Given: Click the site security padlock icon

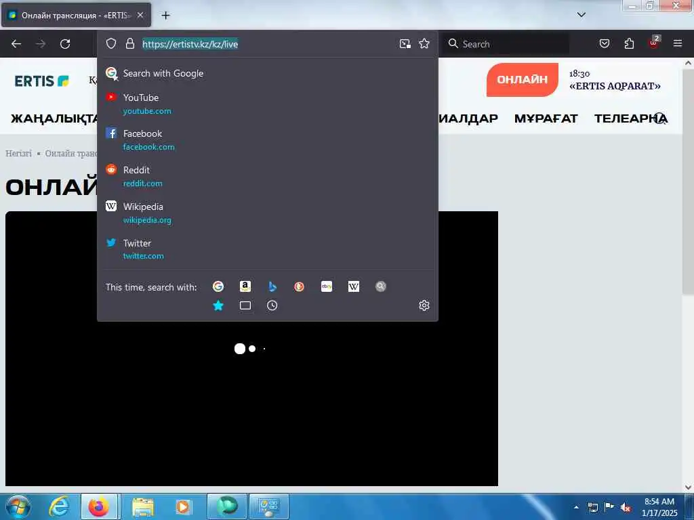Looking at the screenshot, I should [x=129, y=43].
